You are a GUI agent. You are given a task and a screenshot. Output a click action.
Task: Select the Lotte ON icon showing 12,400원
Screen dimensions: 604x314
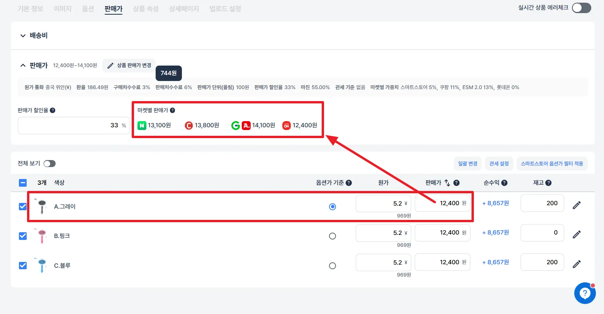tap(286, 125)
